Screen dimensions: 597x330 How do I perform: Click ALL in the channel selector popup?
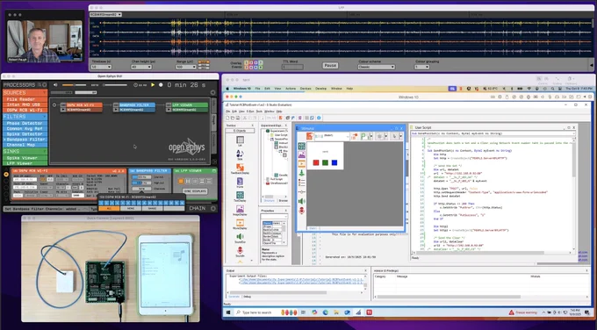tap(109, 209)
